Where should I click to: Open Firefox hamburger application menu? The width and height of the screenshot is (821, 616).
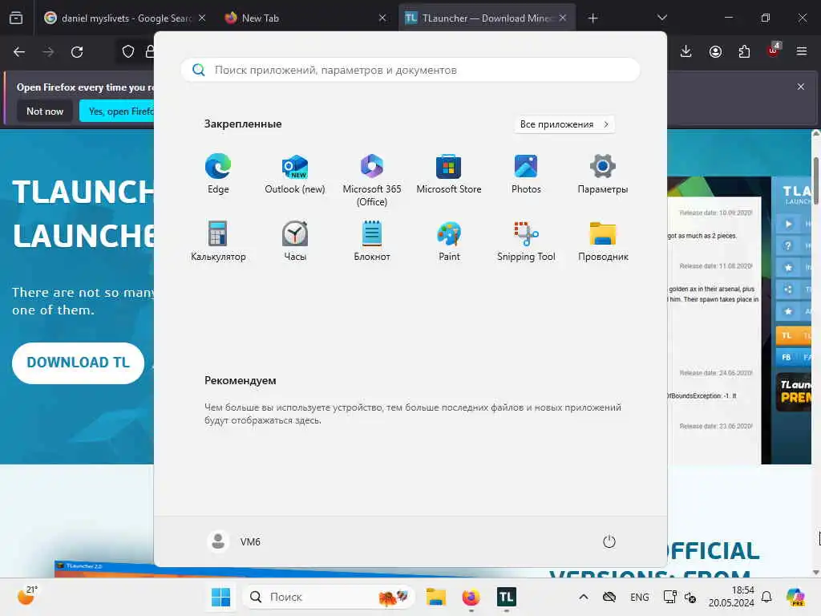(x=802, y=51)
